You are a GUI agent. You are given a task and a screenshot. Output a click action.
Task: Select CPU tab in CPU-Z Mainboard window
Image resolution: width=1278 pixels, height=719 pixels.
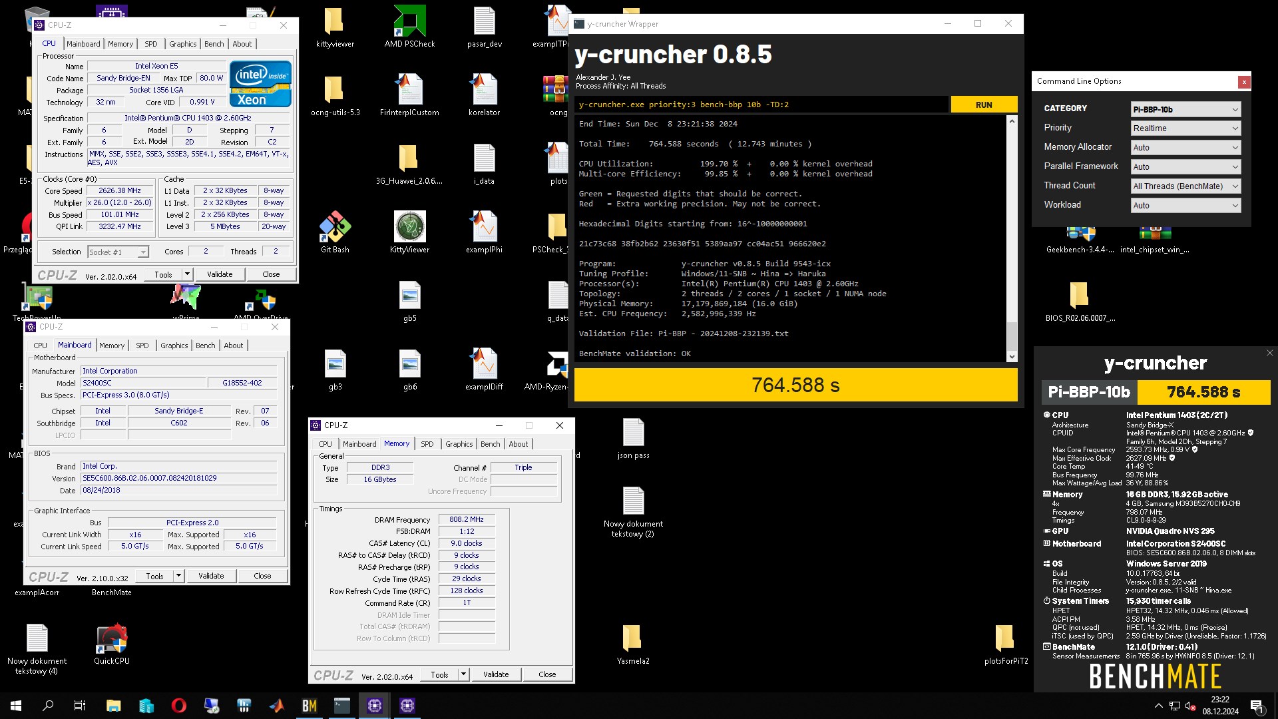coord(40,346)
